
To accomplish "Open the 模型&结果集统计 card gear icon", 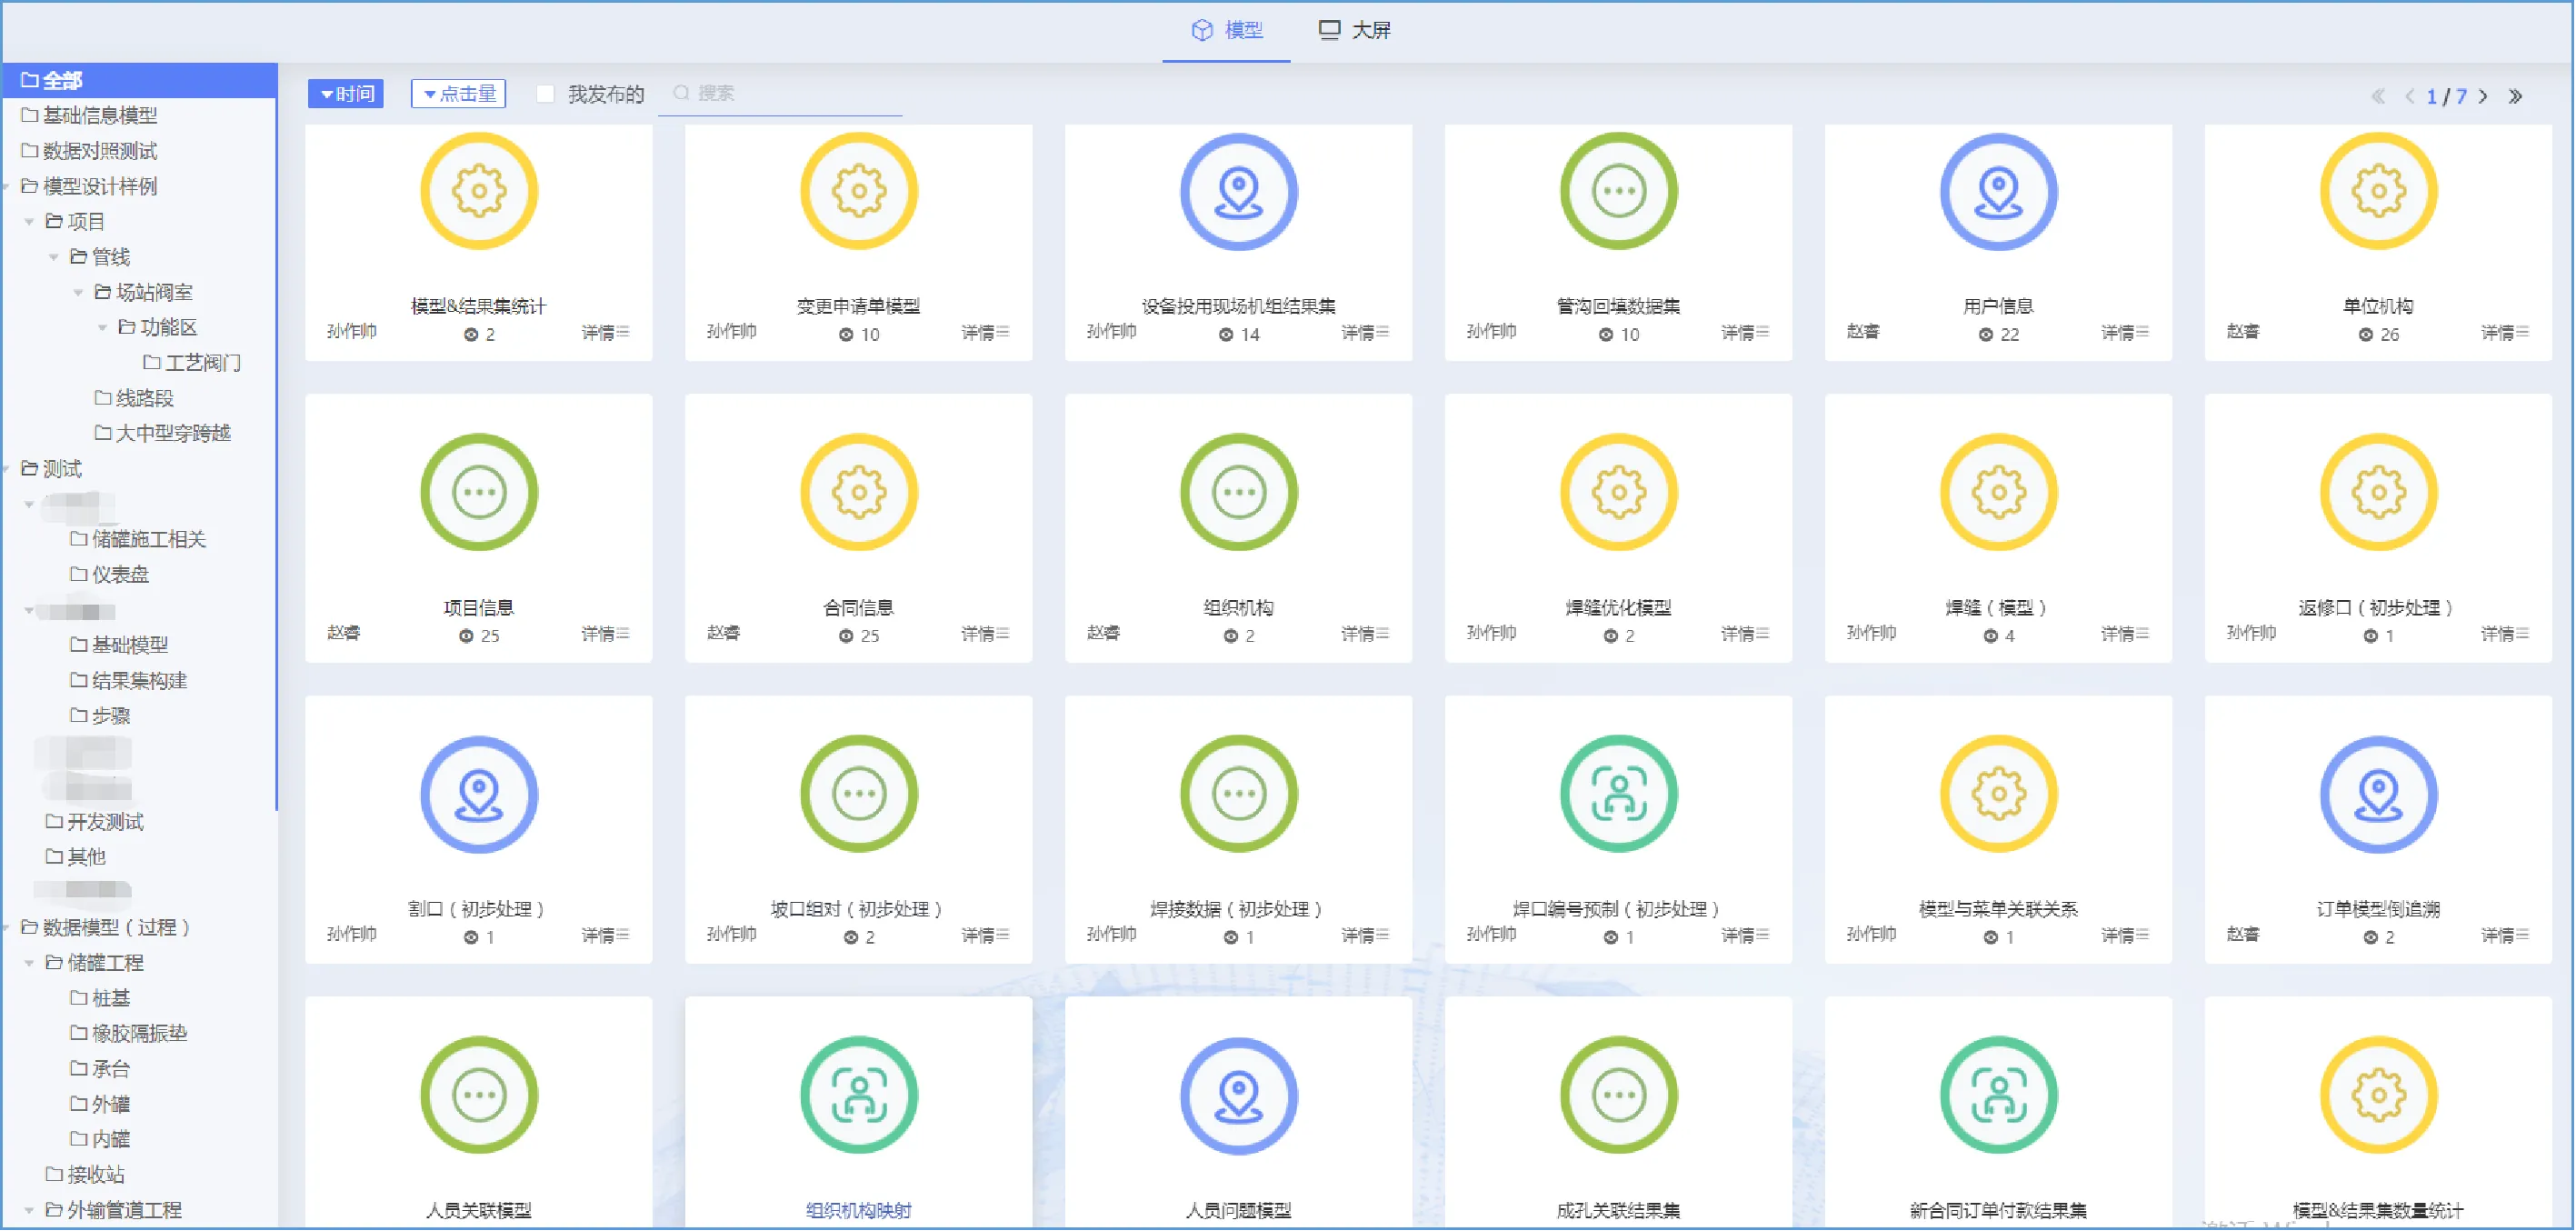I will [479, 191].
